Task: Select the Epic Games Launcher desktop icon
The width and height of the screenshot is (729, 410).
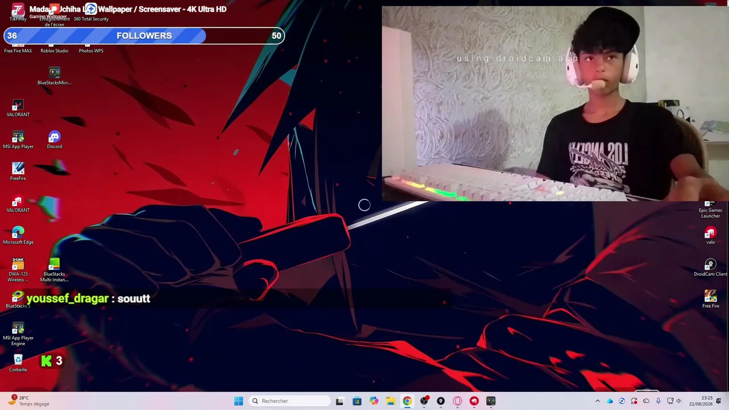Action: click(710, 210)
